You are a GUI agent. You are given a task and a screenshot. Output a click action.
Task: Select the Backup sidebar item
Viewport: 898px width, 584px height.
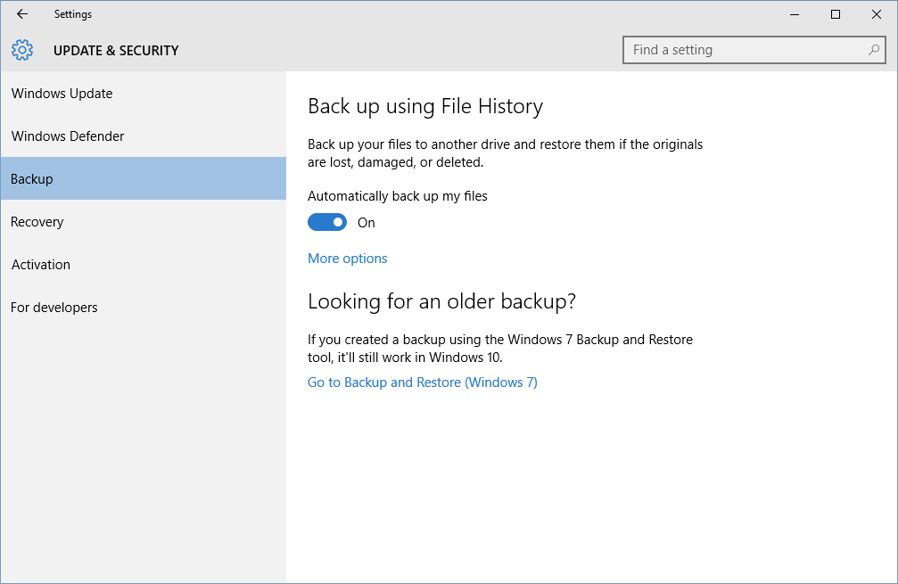(144, 178)
